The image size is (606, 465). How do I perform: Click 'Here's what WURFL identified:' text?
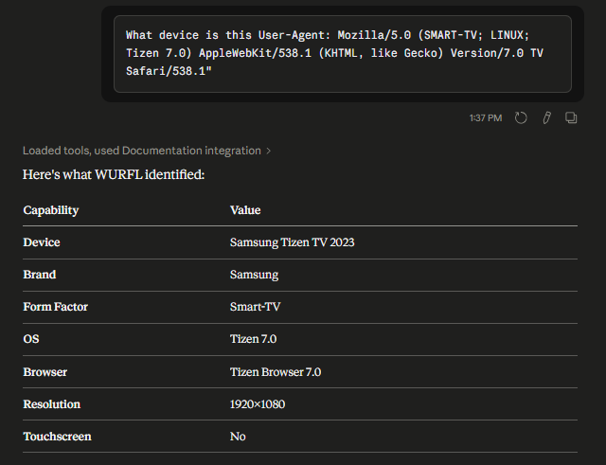click(114, 174)
